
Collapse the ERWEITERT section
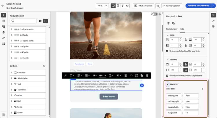point(168,84)
